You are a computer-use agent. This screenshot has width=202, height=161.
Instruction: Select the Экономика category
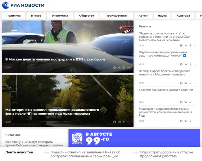pyautogui.click(x=60, y=16)
